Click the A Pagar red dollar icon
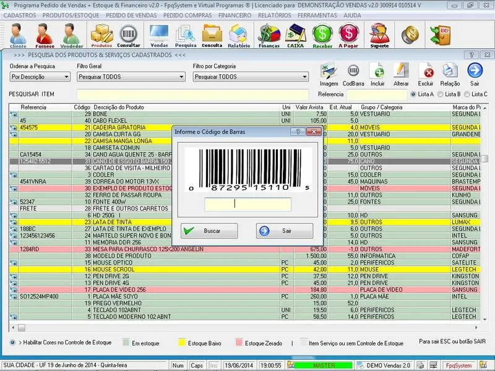Screen dimensions: 495x371 point(349,35)
